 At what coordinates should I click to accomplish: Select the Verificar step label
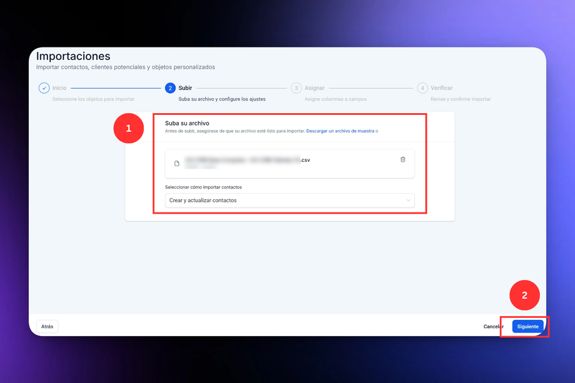pos(441,88)
